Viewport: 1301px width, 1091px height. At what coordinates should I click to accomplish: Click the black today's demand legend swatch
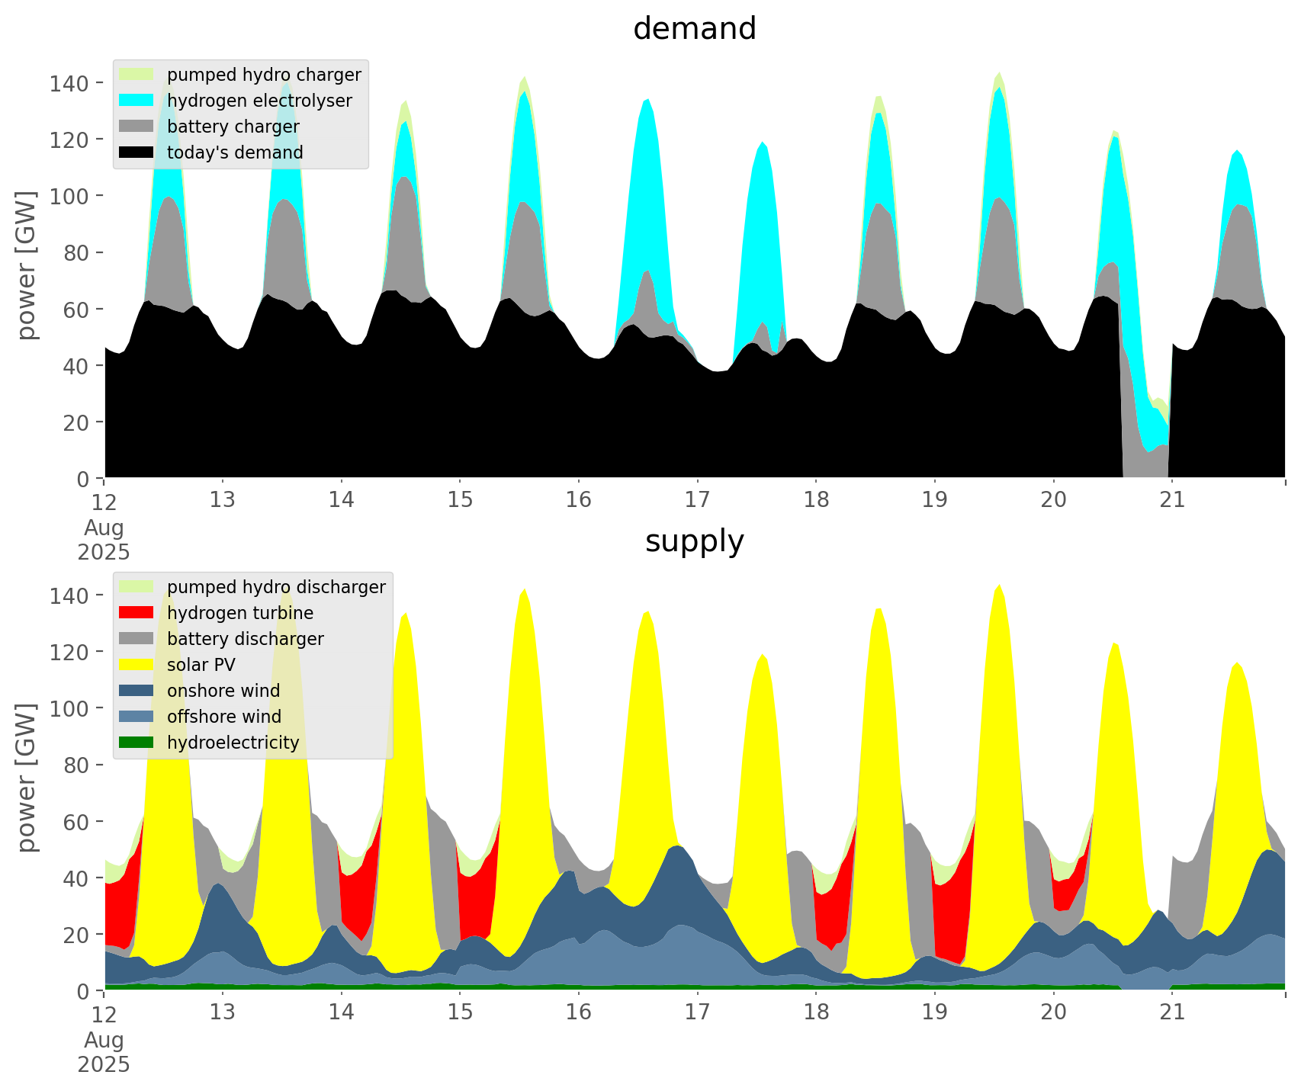pyautogui.click(x=137, y=152)
